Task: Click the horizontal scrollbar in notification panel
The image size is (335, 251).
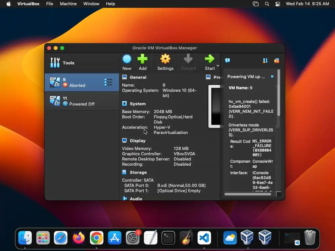Action: [248, 194]
